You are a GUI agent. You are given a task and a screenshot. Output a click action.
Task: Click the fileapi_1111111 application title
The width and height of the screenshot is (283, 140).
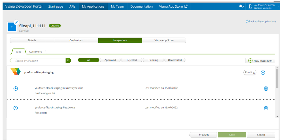[33, 26]
